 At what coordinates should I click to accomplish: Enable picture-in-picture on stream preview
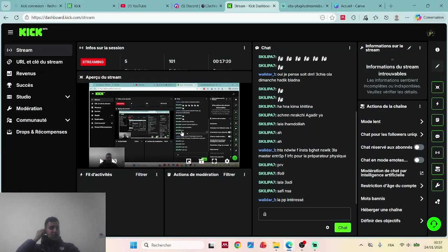coord(189,161)
